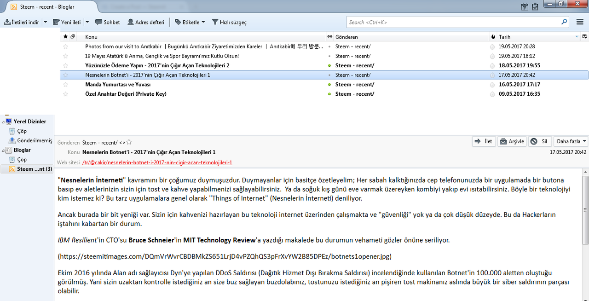Toggle junk on message dated 18.05.2017 19:55

[x=492, y=65]
